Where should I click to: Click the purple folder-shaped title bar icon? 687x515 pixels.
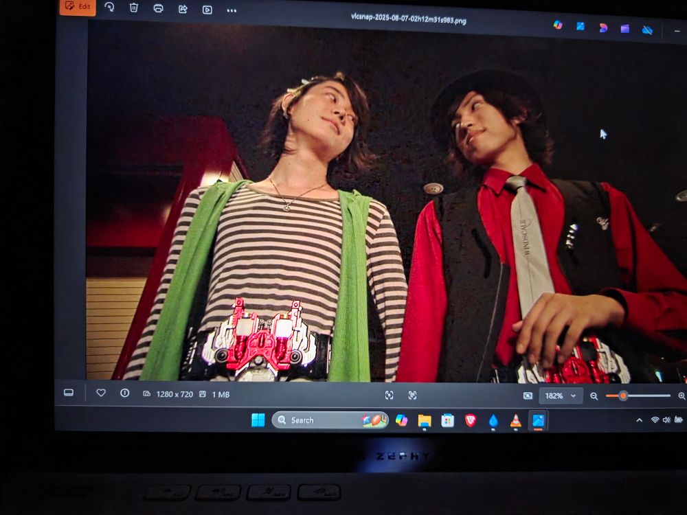625,29
